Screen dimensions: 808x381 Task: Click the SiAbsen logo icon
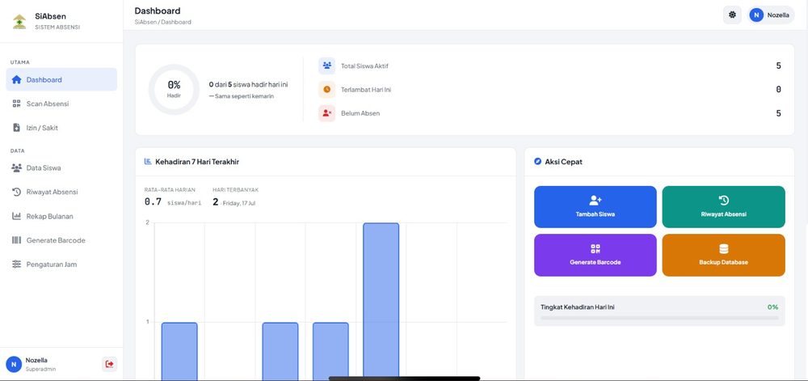[19, 21]
